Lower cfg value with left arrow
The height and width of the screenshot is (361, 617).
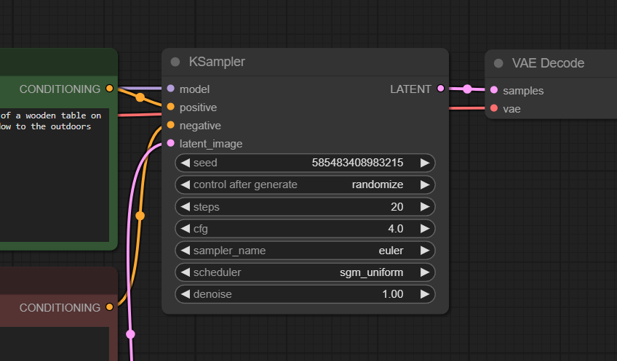pyautogui.click(x=185, y=229)
